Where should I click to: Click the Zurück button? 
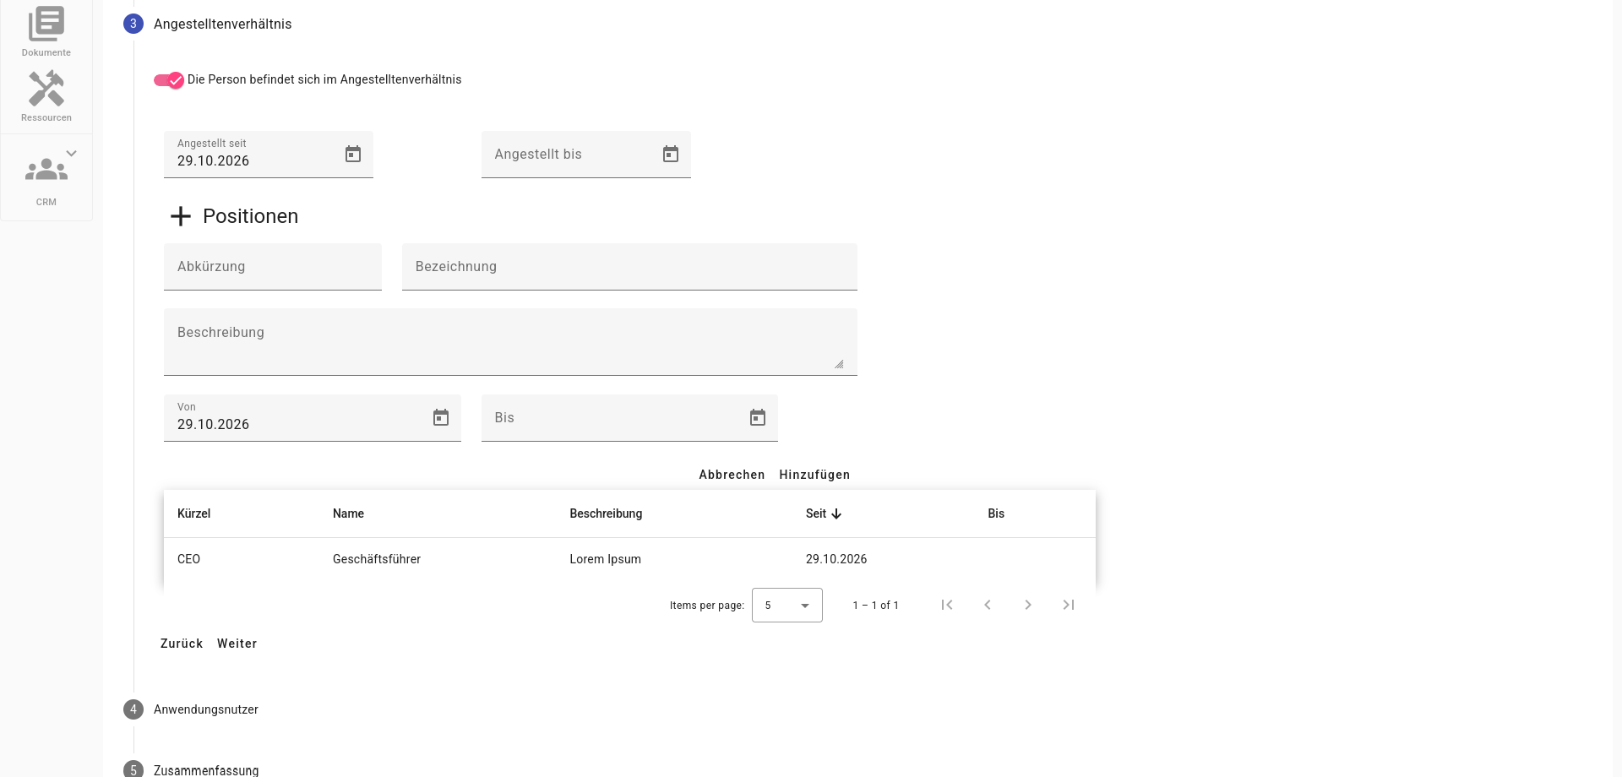tap(182, 644)
